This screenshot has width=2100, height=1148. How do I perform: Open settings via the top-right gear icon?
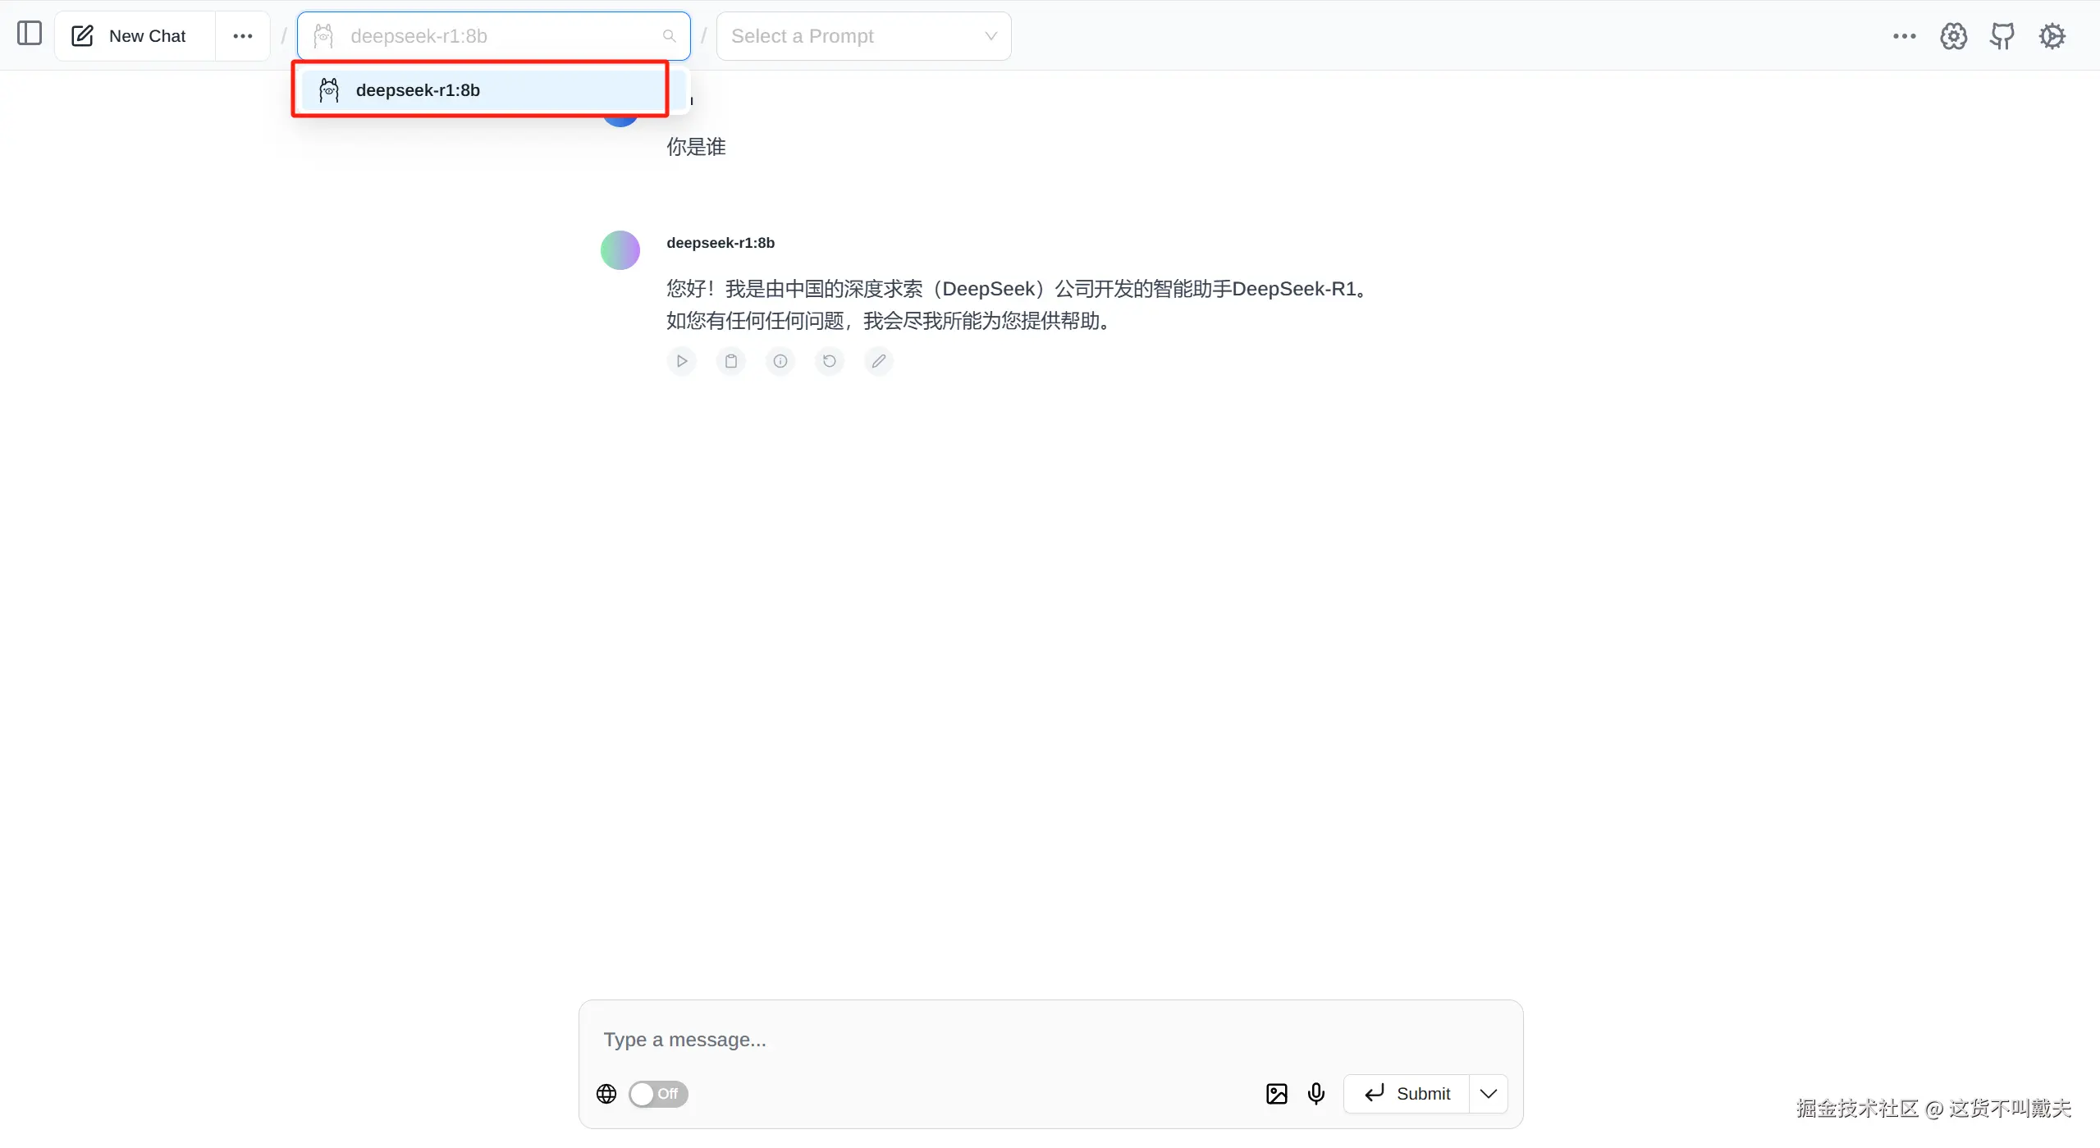coord(2052,36)
